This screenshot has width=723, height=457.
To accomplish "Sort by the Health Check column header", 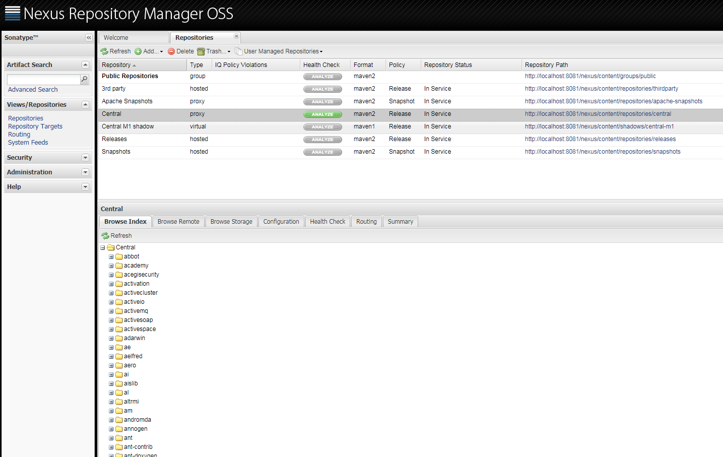I will [325, 65].
